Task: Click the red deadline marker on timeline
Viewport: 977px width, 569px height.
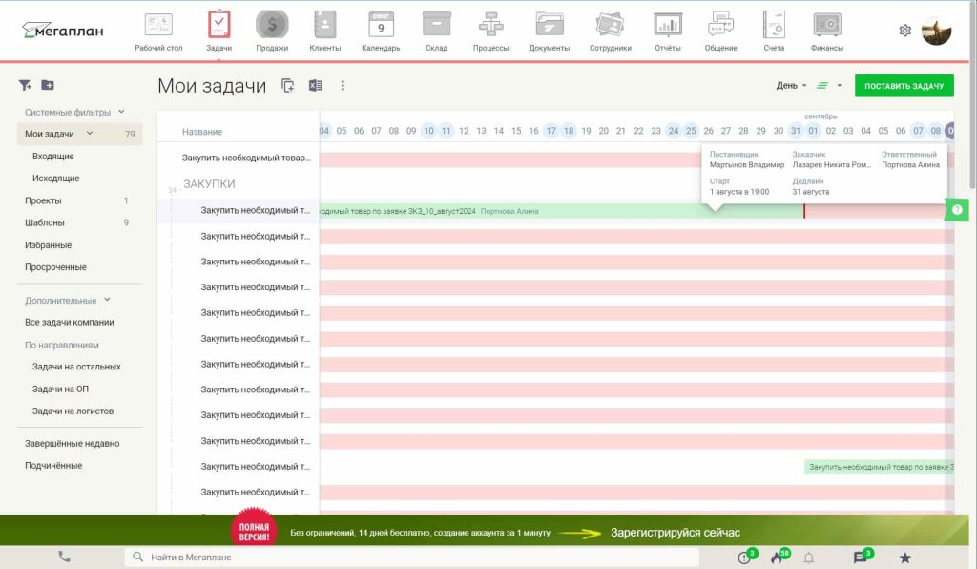Action: coord(803,210)
